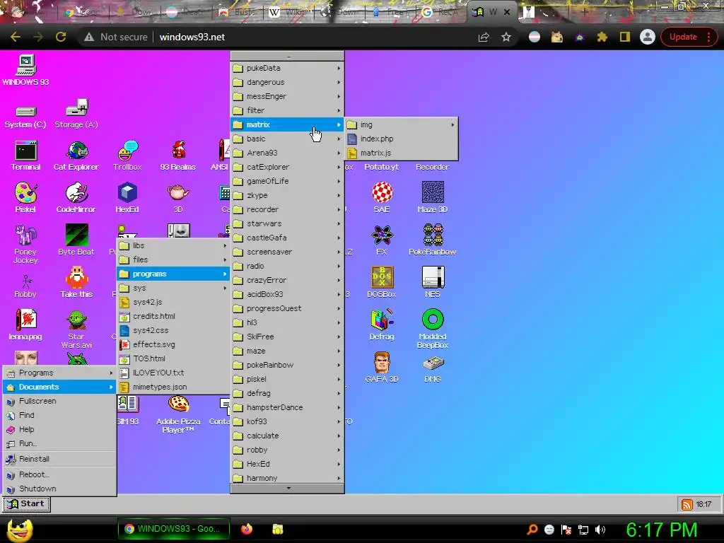724x543 pixels.
Task: Choose Shutdown from the start menu
Action: [x=59, y=489]
